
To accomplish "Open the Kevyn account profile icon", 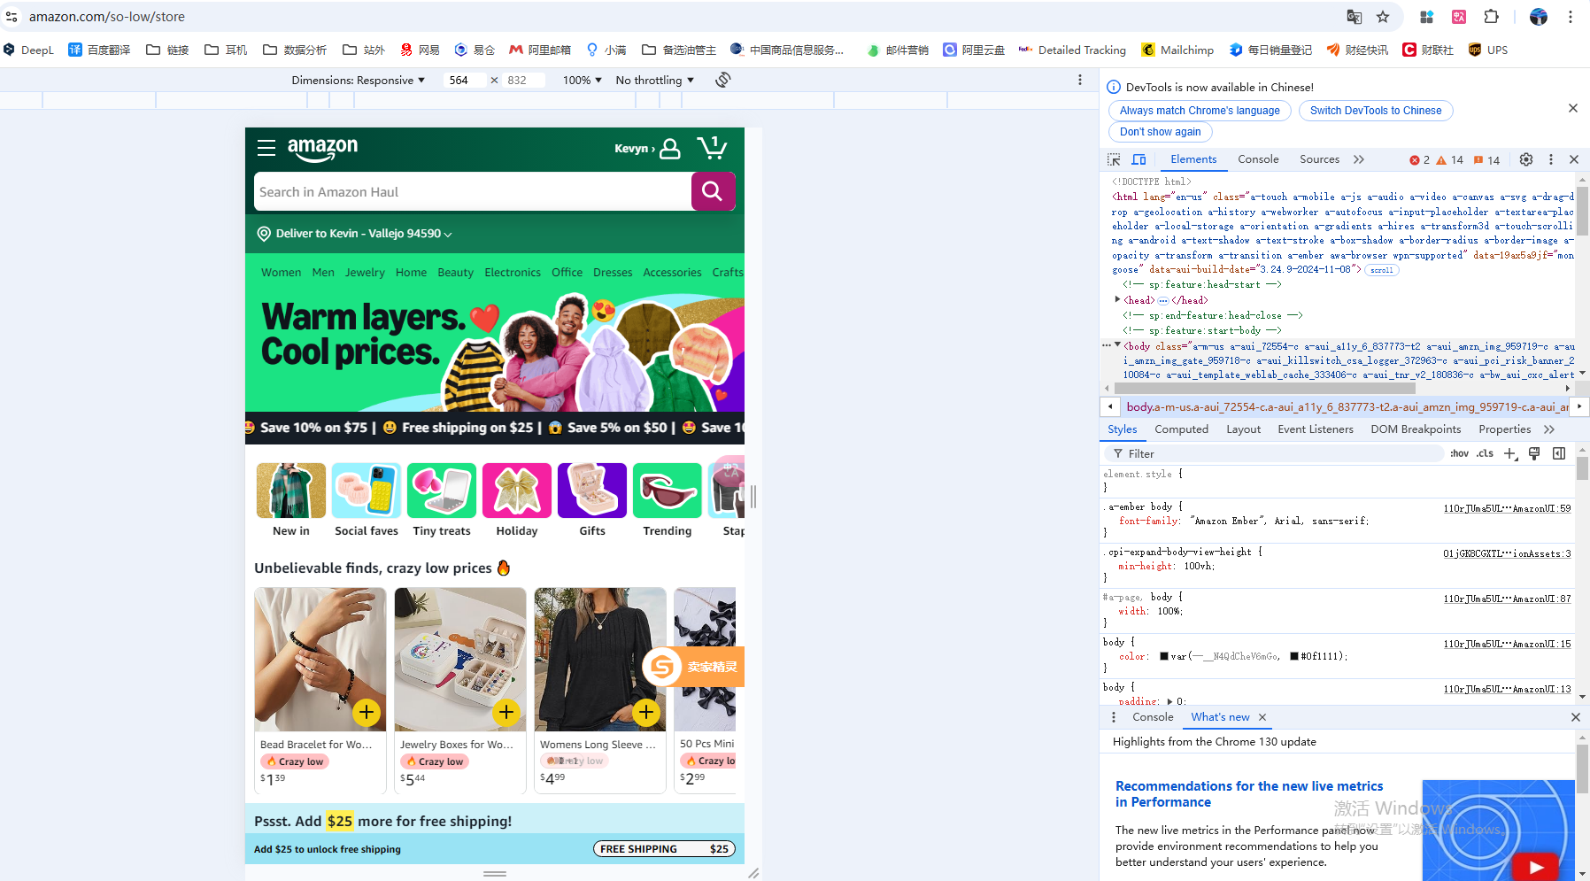I will pyautogui.click(x=670, y=148).
